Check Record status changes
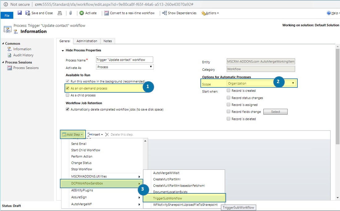340x211 pixels. (228, 98)
